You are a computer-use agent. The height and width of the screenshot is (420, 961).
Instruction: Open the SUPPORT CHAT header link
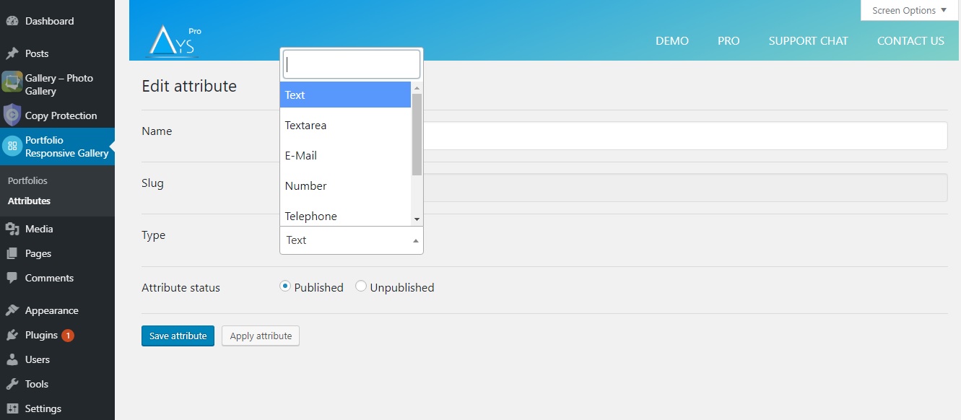(808, 41)
